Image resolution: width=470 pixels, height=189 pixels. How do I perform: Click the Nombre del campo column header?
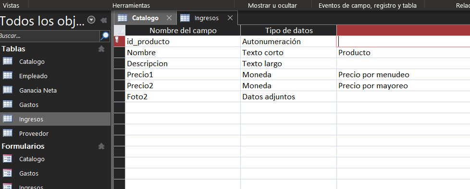(x=183, y=31)
